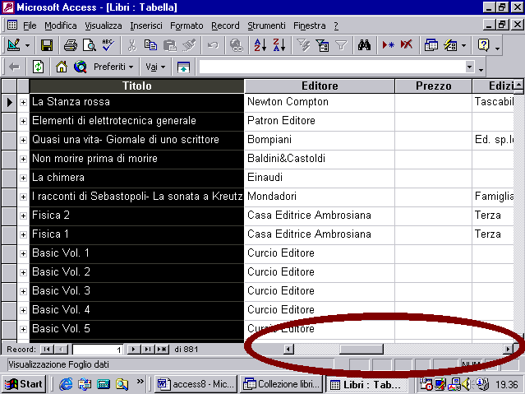Select the Prezzo column header
This screenshot has width=525, height=394.
tap(433, 86)
